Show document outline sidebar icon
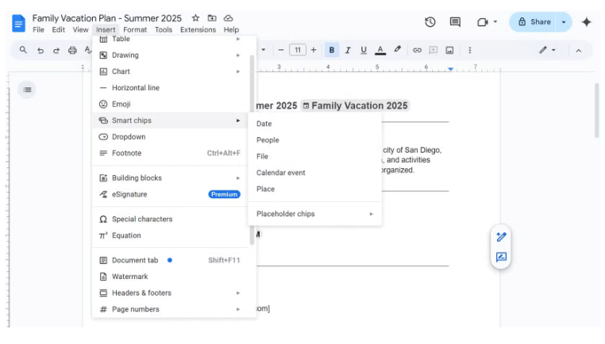The height and width of the screenshot is (344, 605). [28, 90]
